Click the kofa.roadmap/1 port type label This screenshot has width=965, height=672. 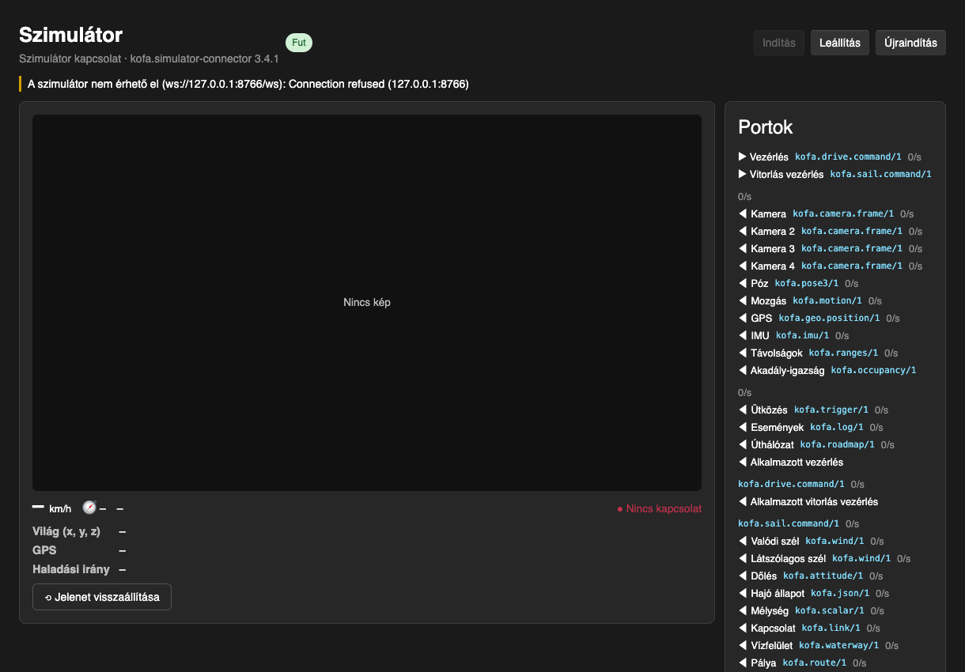point(838,444)
